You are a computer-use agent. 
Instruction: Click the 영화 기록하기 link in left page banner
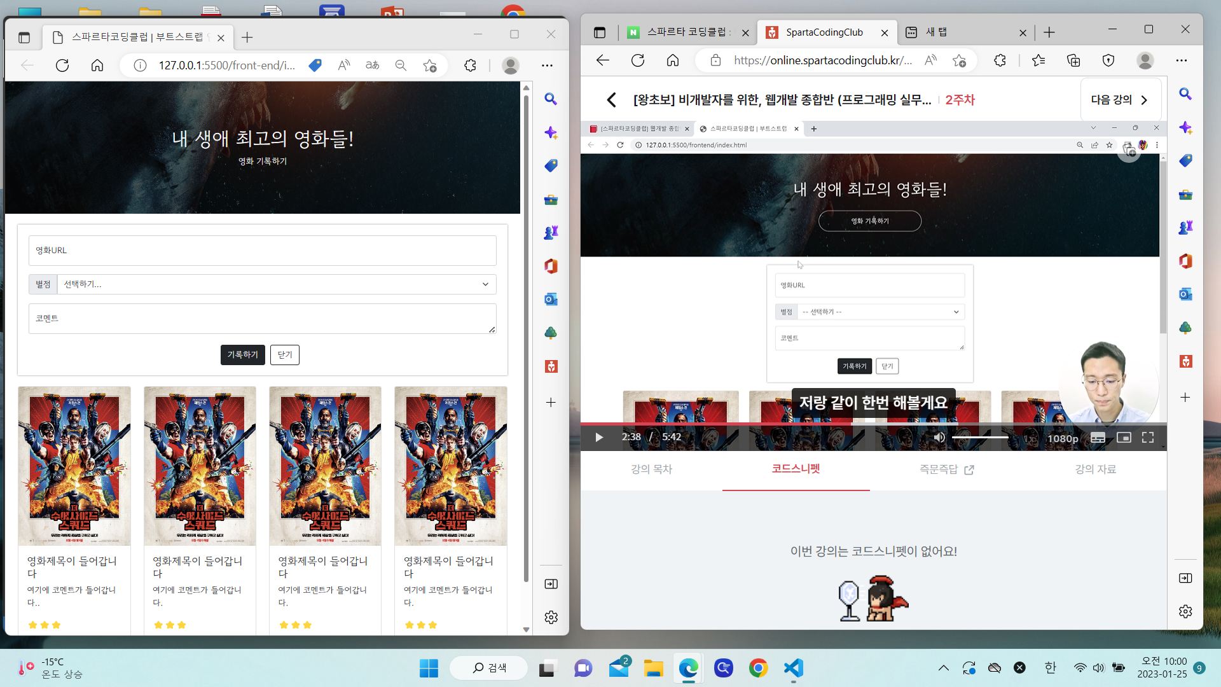point(263,162)
